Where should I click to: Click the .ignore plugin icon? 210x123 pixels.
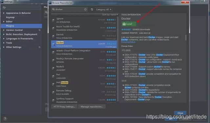click(53, 20)
